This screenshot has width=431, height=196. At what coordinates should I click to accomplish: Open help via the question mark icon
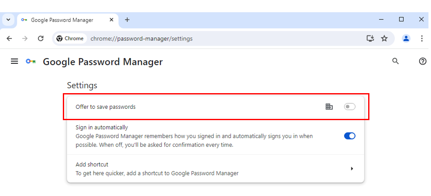point(423,61)
